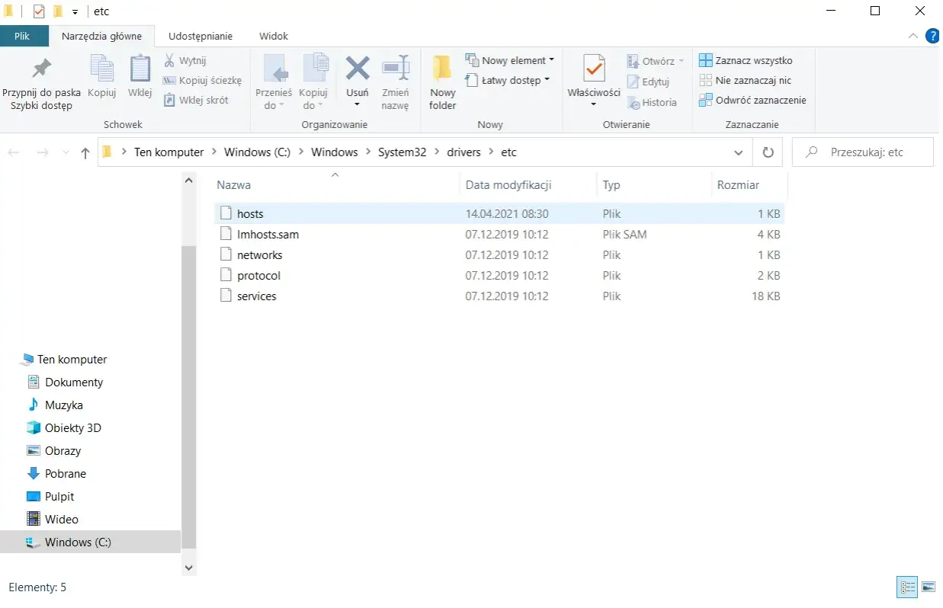Click the Zmień nazwę rename icon

click(395, 69)
